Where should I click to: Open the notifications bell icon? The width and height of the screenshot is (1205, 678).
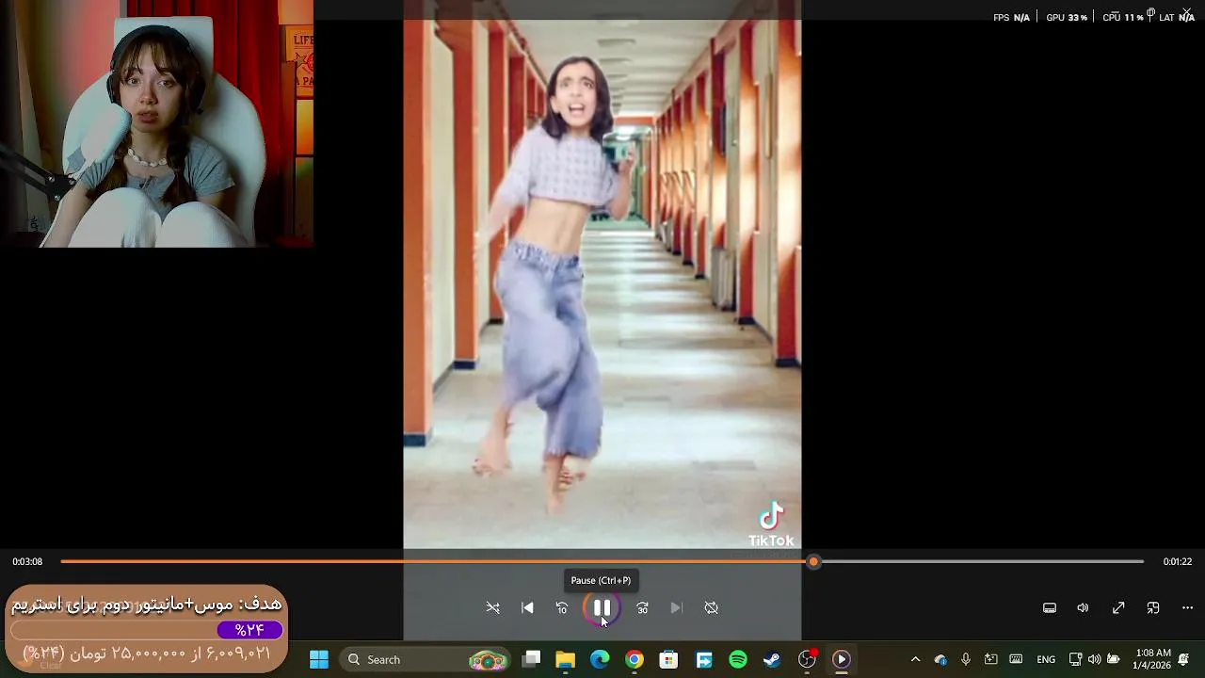(x=1183, y=659)
